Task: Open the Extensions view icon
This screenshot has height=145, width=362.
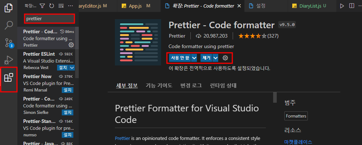Action: pos(9,78)
